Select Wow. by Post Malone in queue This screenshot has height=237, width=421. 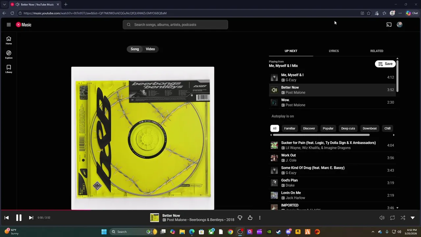[x=332, y=102]
